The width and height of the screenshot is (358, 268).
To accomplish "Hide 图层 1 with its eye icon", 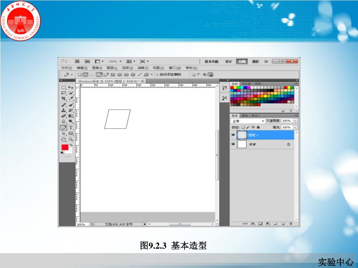I will (233, 135).
